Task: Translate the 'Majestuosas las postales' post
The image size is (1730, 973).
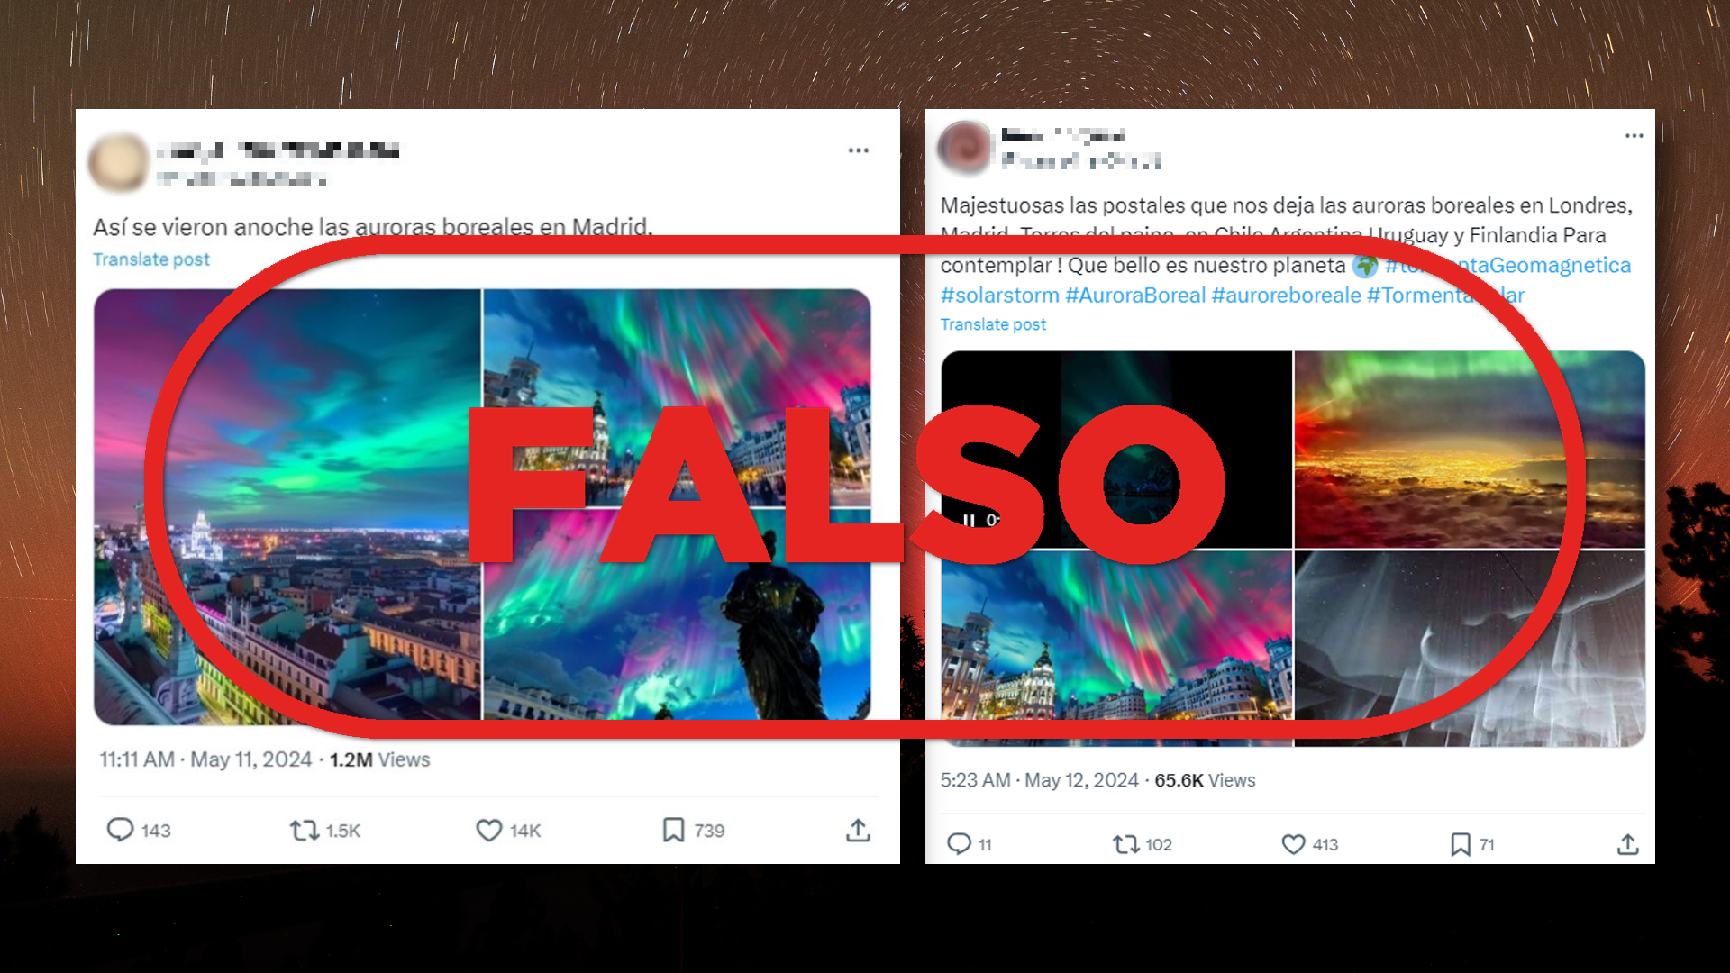Action: point(993,324)
